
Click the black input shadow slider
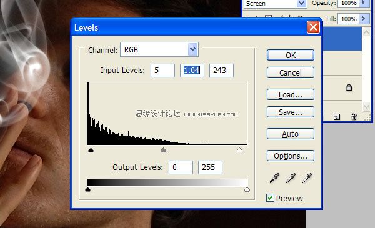[91, 150]
